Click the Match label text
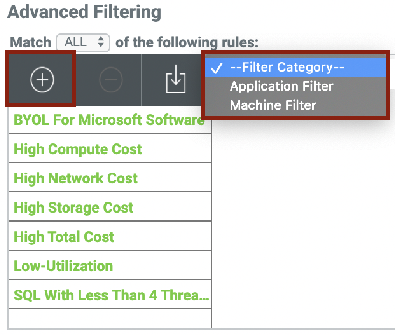The height and width of the screenshot is (335, 395). [x=31, y=42]
